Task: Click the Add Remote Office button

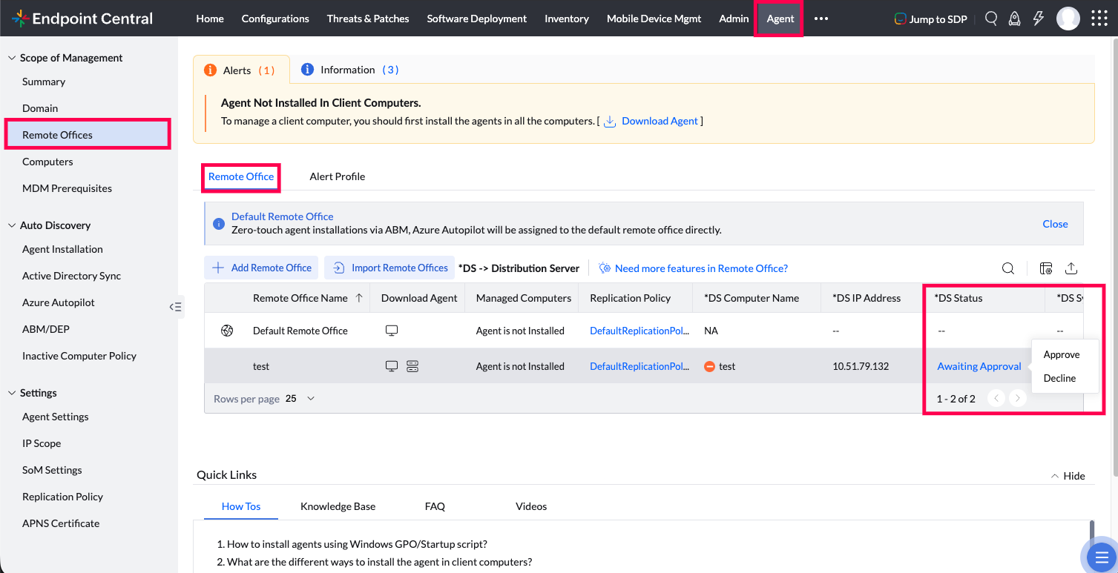Action: [262, 268]
